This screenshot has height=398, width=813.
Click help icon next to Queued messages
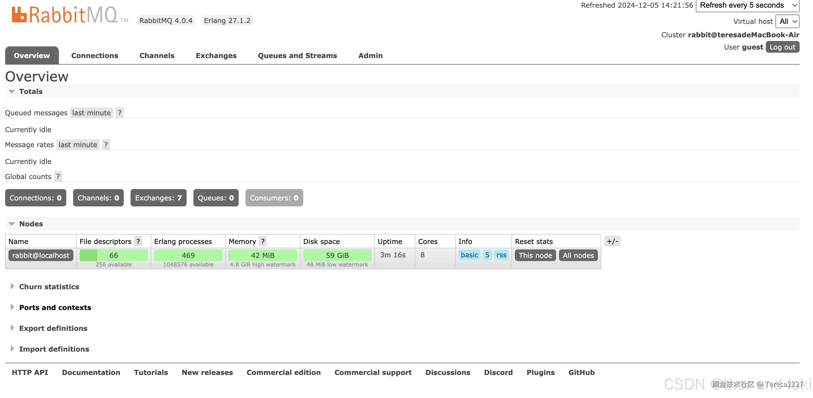tap(119, 113)
